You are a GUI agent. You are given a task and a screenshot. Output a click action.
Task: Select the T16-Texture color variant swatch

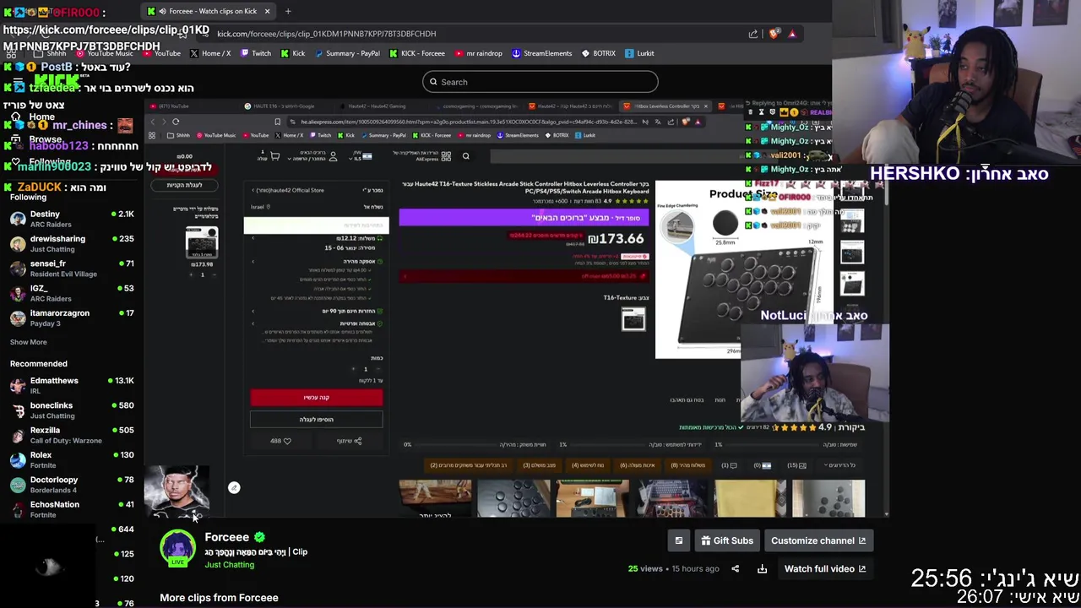633,319
